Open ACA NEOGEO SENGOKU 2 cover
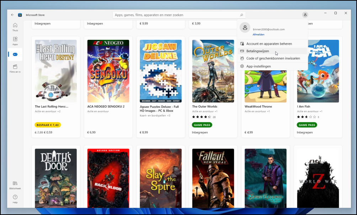This screenshot has width=357, height=215. (108, 71)
